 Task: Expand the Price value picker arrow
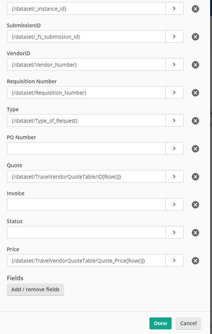pos(174,260)
